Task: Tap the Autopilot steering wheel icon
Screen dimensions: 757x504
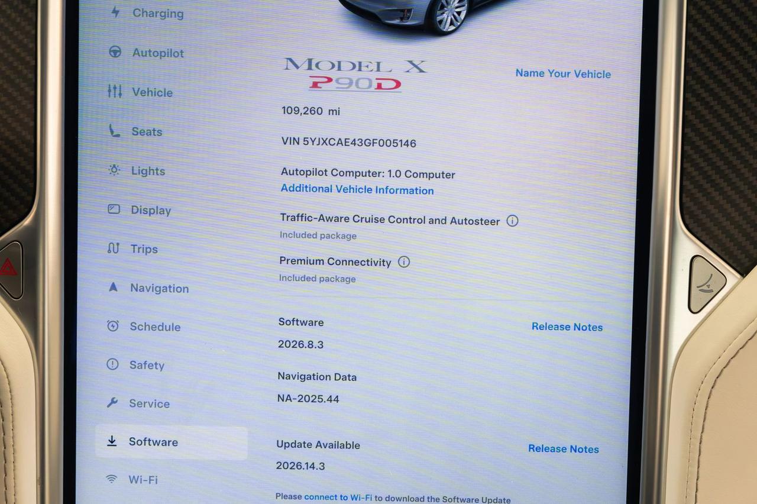Action: point(115,52)
